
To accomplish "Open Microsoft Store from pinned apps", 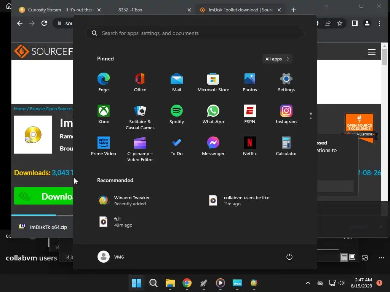I will pyautogui.click(x=213, y=83).
